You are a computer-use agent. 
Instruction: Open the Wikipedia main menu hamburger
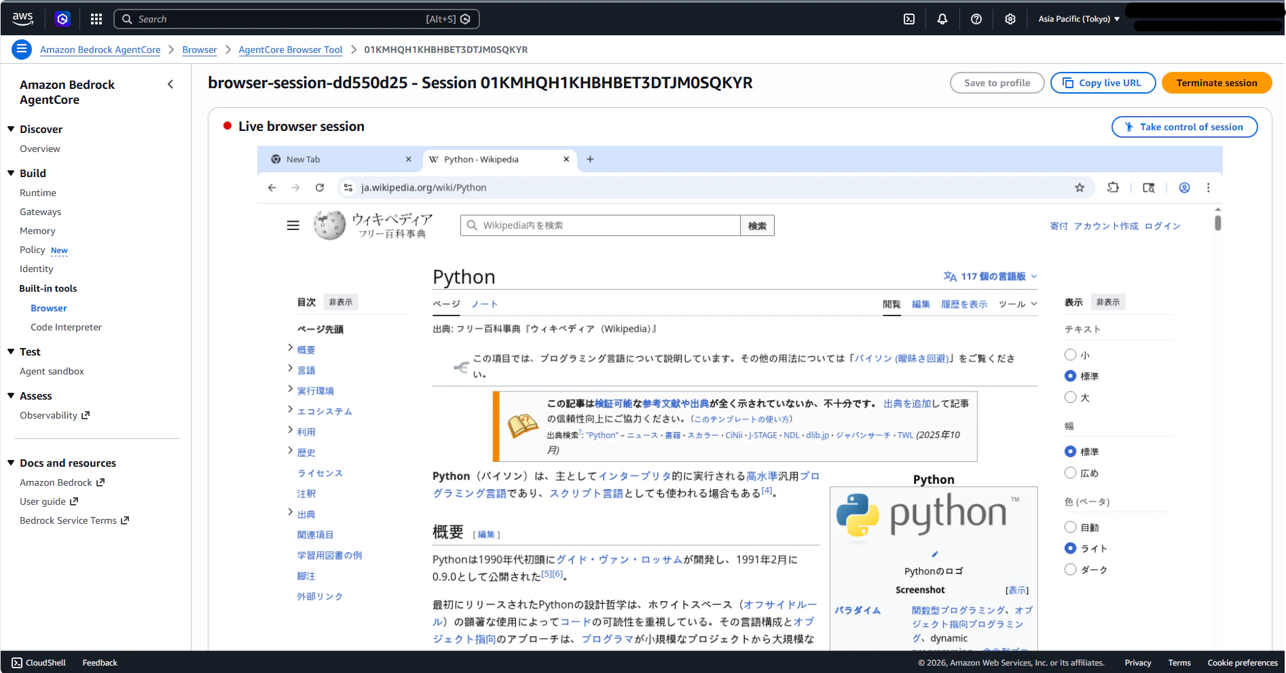(293, 225)
